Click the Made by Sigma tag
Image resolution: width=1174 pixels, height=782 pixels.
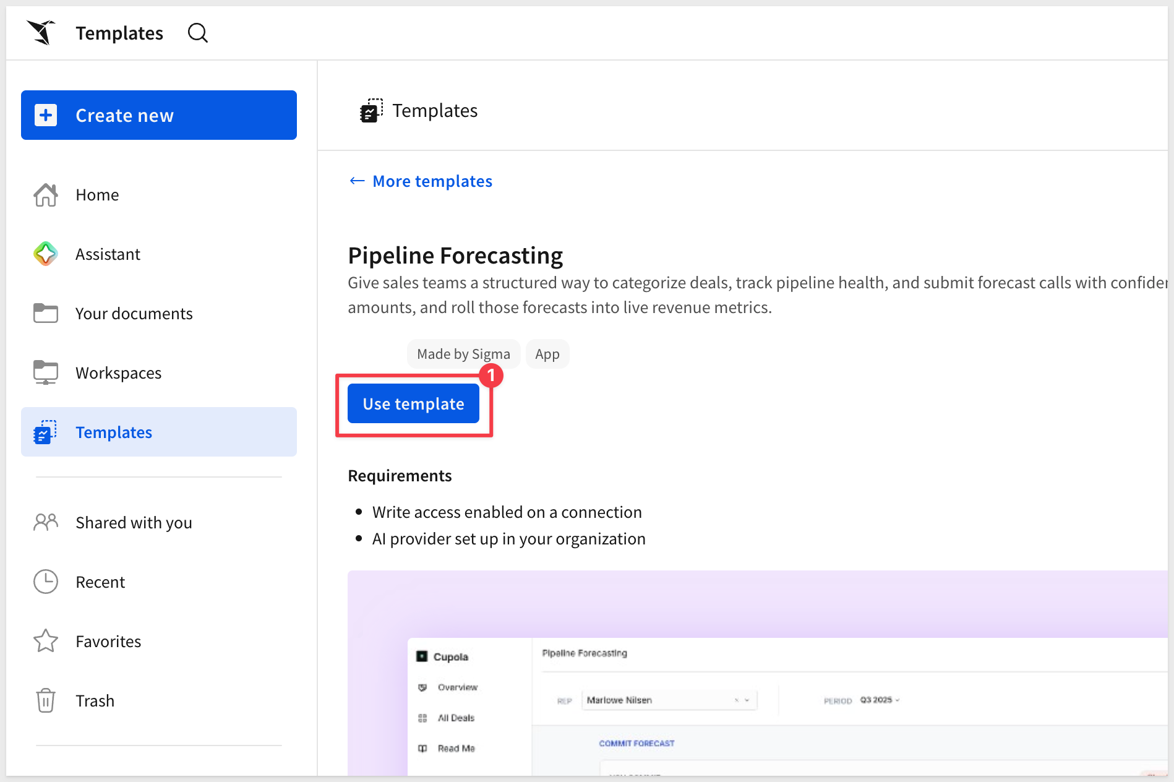tap(463, 354)
